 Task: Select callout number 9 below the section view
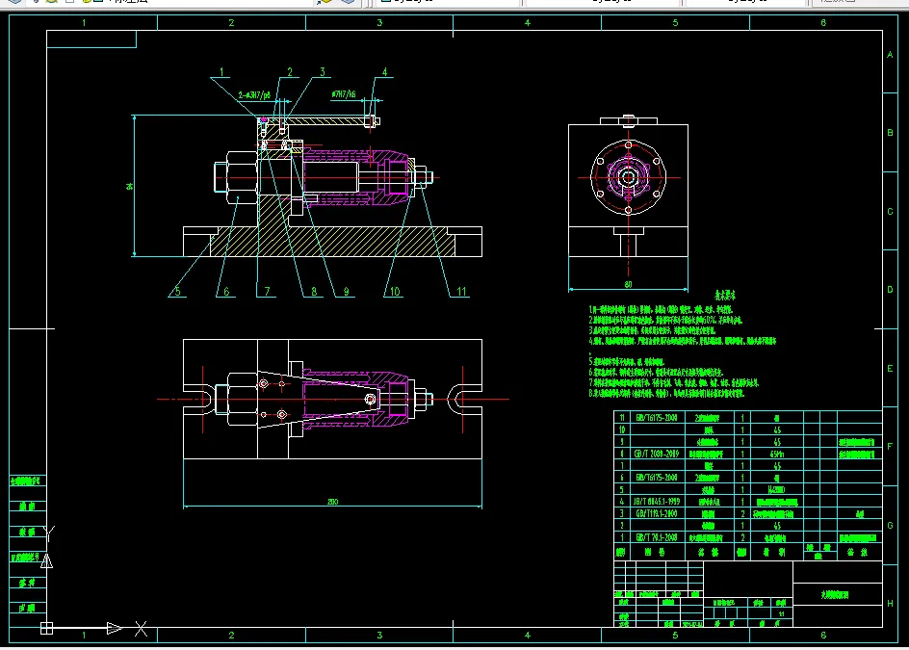[346, 291]
